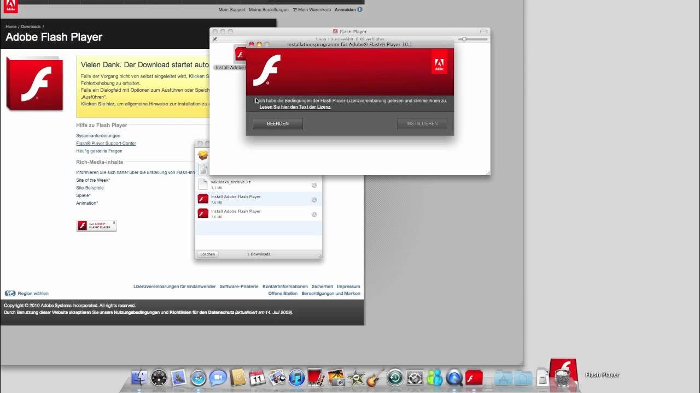Open iPhoto from the dock

tap(336, 378)
